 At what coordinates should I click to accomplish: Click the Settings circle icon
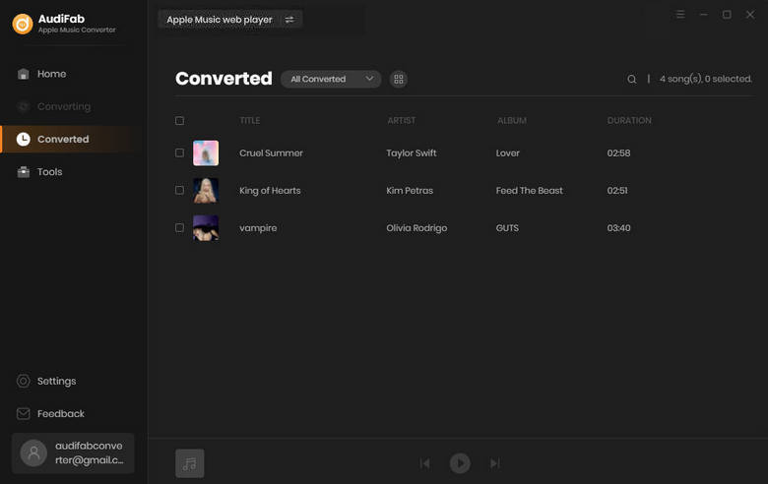click(x=23, y=381)
